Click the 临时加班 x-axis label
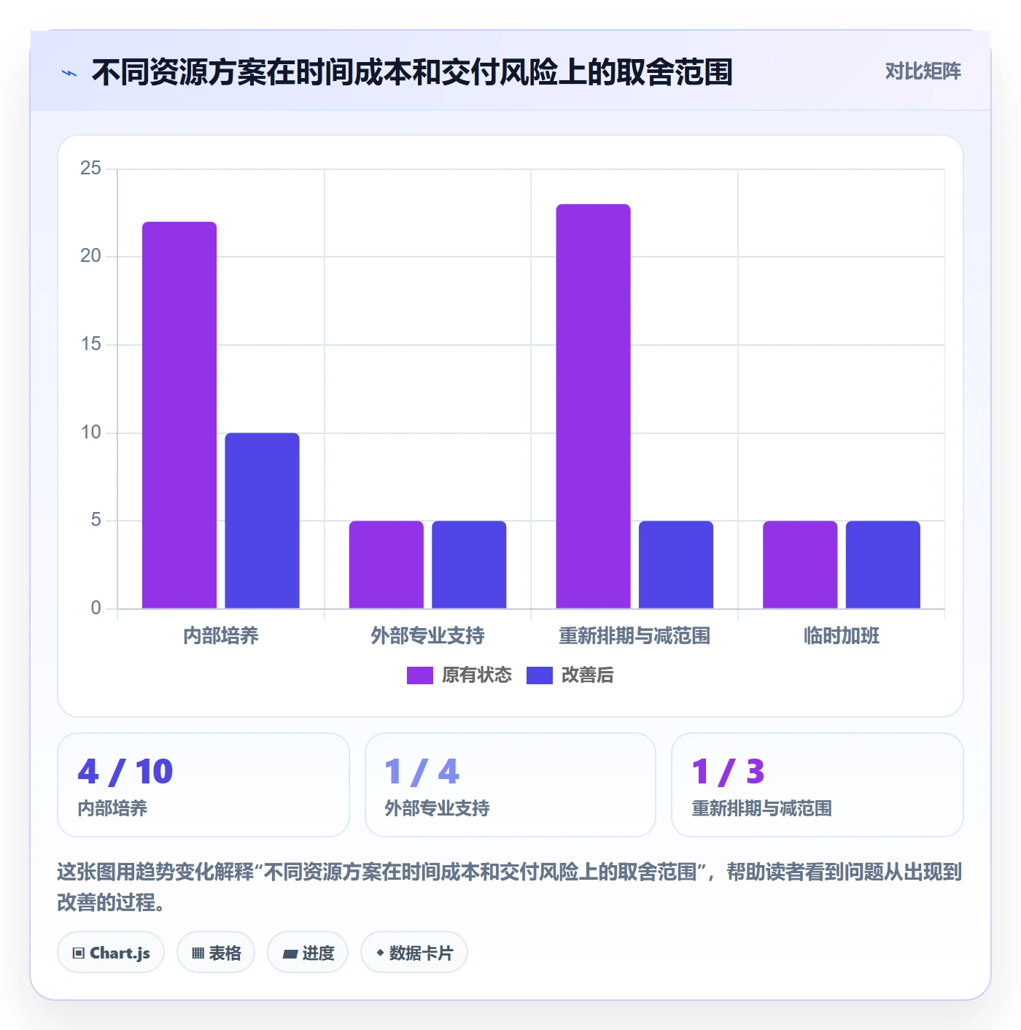This screenshot has width=1021, height=1030. click(842, 636)
